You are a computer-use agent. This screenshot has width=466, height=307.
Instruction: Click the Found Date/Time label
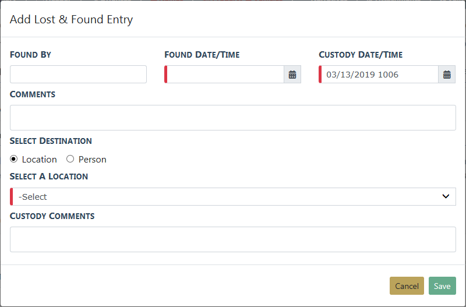click(x=202, y=55)
